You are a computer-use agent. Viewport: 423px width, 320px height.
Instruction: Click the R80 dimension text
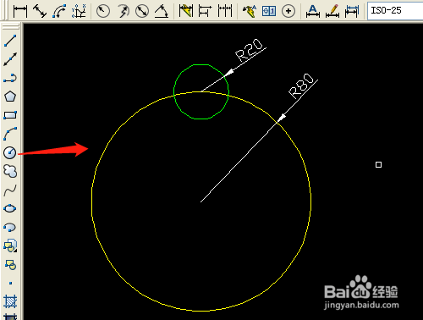pyautogui.click(x=301, y=86)
